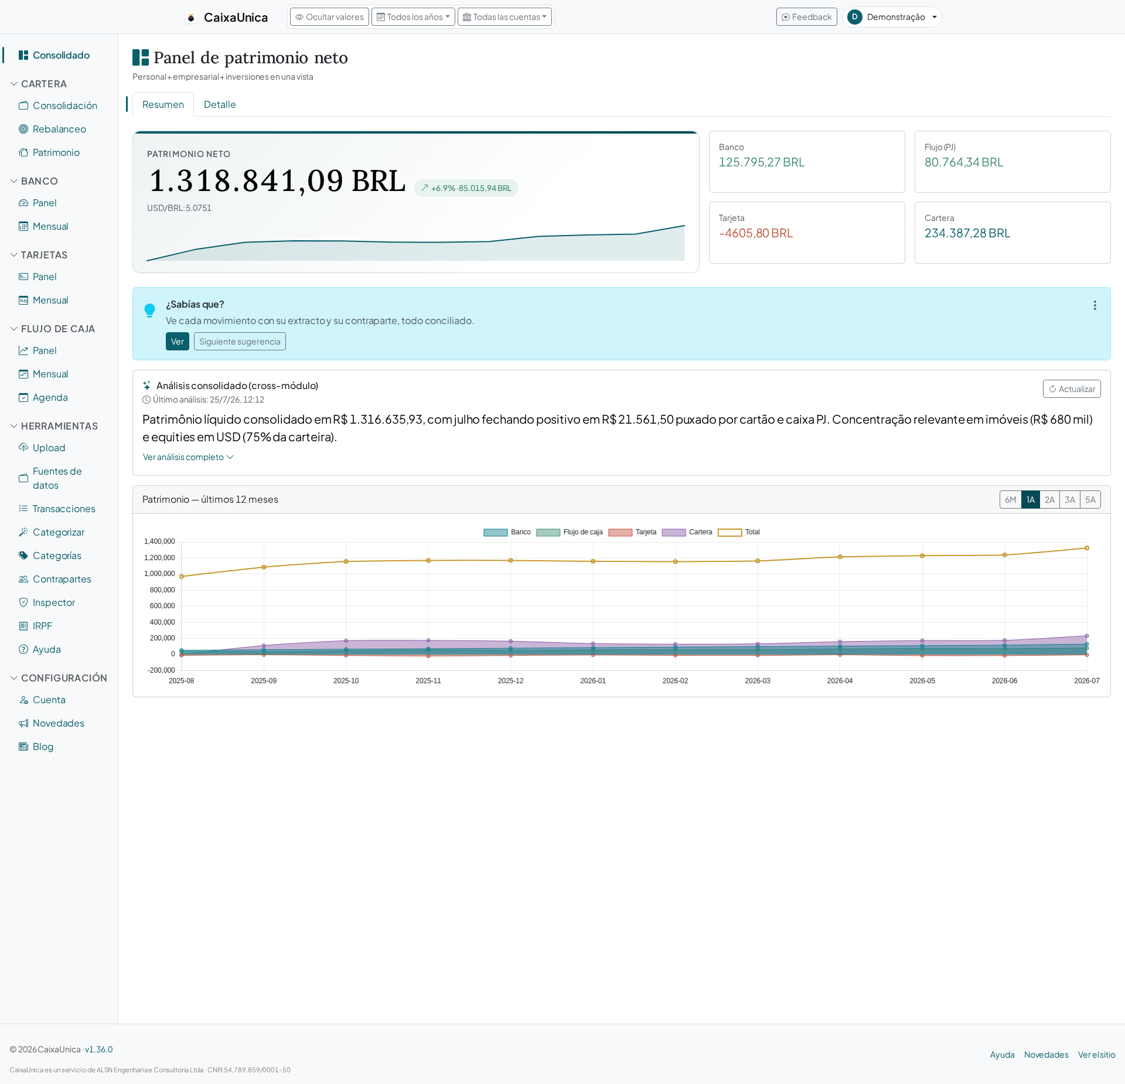The image size is (1125, 1084).
Task: Toggle Cartera series in chart legend
Action: click(687, 532)
